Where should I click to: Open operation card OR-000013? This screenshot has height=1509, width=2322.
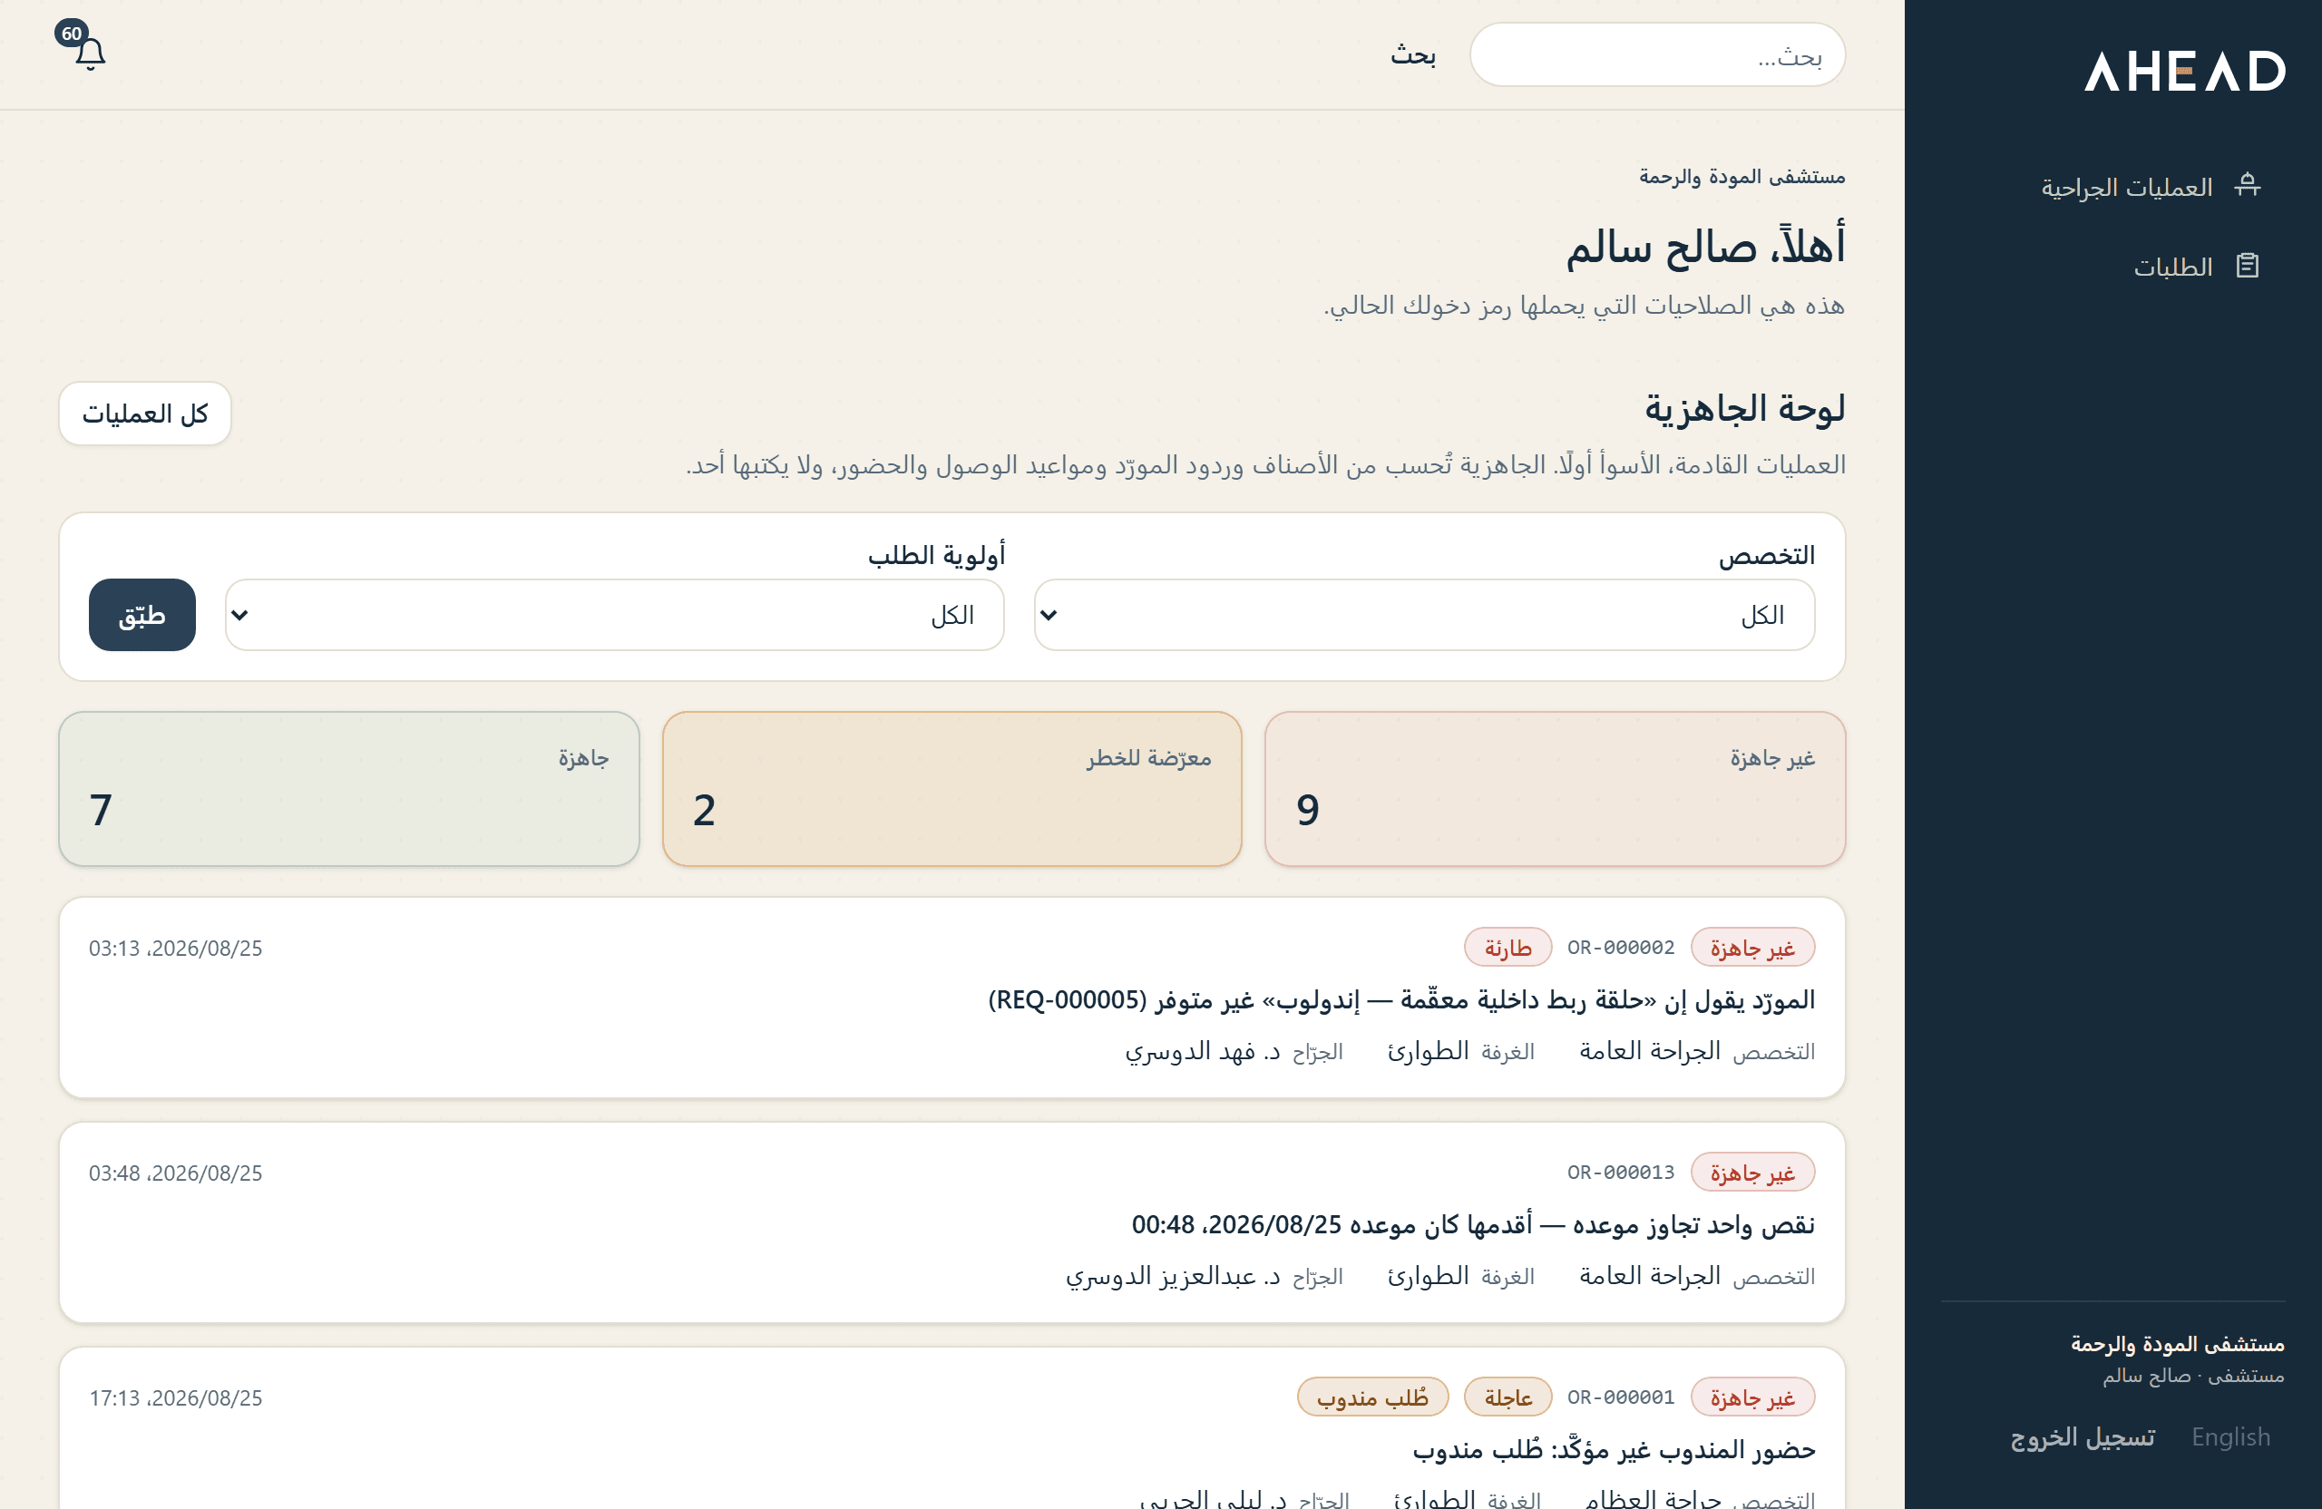[x=951, y=1222]
